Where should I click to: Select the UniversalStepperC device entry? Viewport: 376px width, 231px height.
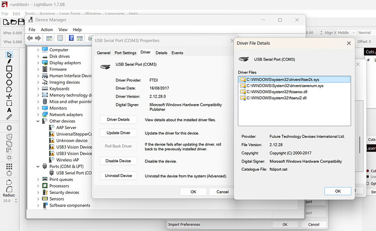74,134
